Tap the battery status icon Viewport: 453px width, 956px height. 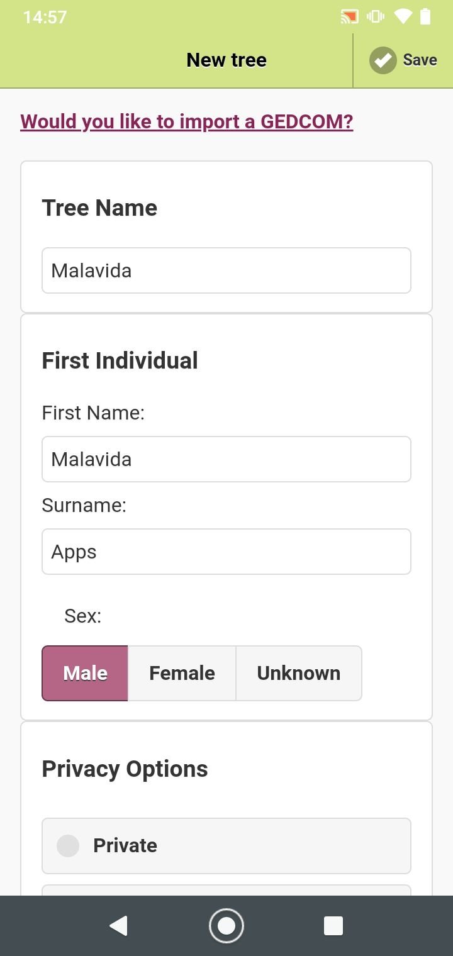point(425,17)
